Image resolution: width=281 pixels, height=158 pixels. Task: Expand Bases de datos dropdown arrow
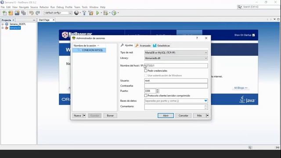(206, 101)
